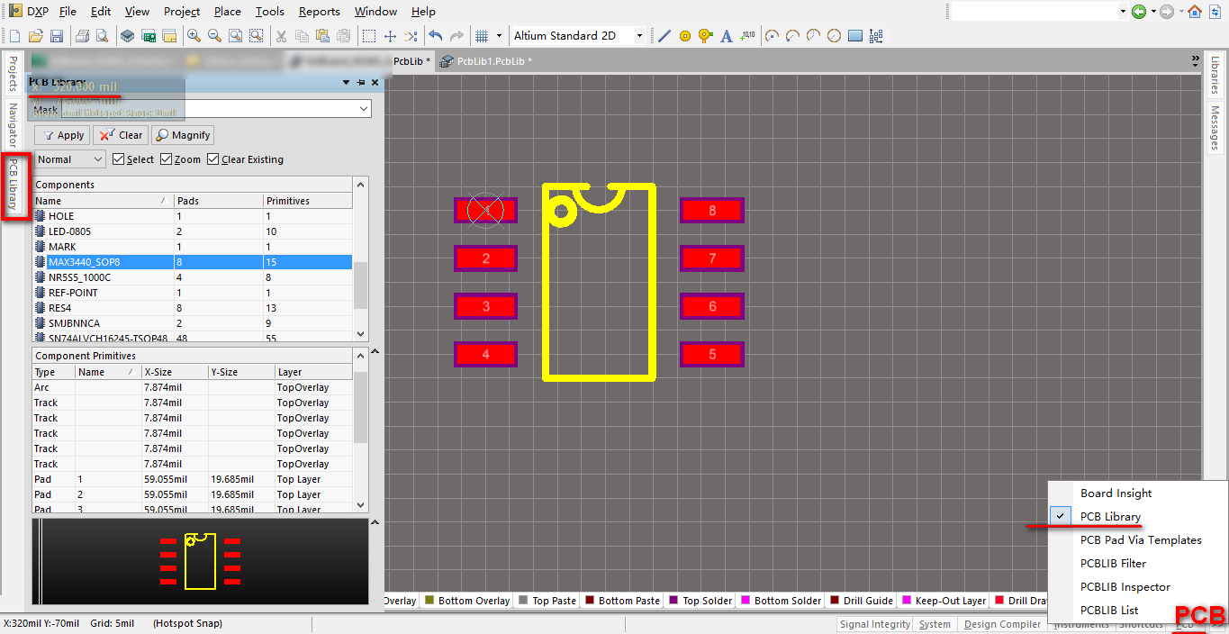This screenshot has width=1229, height=634.
Task: Click the Zoom In magnifier icon
Action: point(194,36)
